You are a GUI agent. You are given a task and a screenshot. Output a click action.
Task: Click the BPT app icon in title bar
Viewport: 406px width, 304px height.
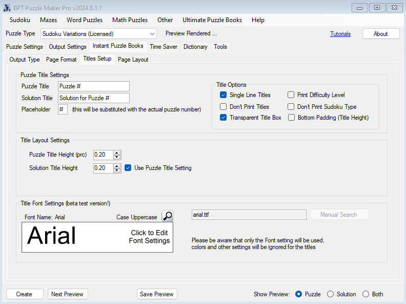[x=7, y=8]
